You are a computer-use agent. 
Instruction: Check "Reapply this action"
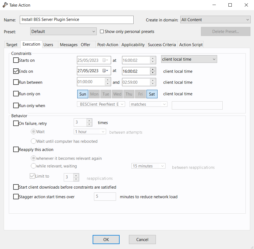pyautogui.click(x=16, y=149)
